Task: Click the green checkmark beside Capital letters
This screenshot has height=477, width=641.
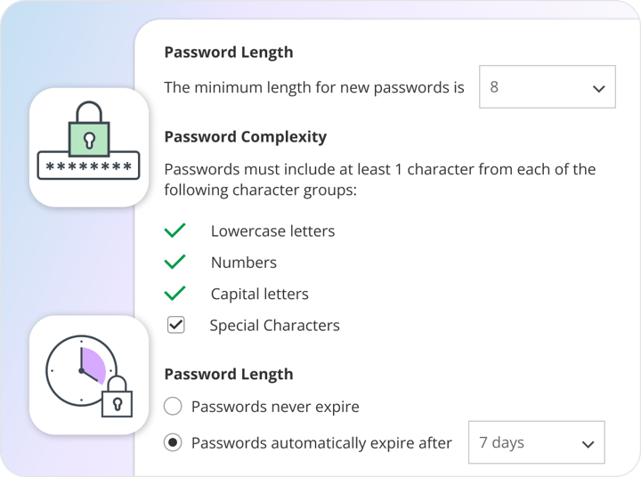Action: point(175,294)
